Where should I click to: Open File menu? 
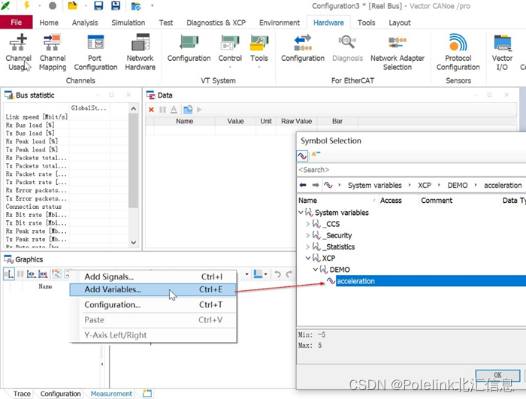[16, 22]
